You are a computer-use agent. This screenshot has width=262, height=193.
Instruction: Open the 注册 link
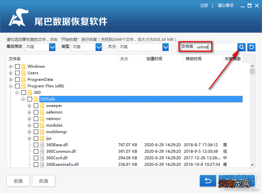point(204,6)
